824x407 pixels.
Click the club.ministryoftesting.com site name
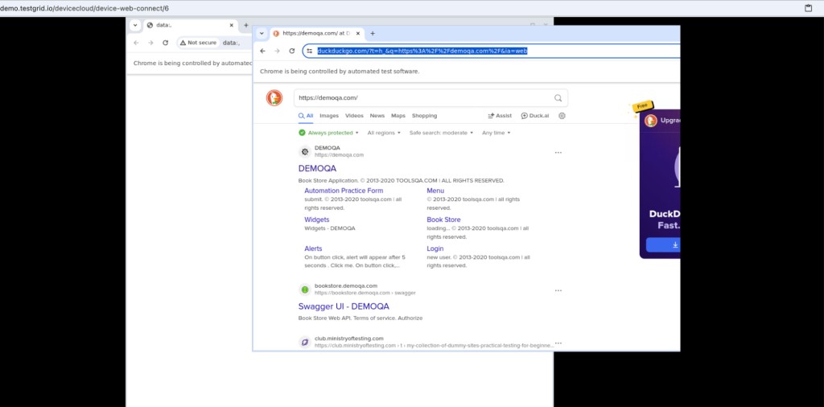(x=349, y=338)
